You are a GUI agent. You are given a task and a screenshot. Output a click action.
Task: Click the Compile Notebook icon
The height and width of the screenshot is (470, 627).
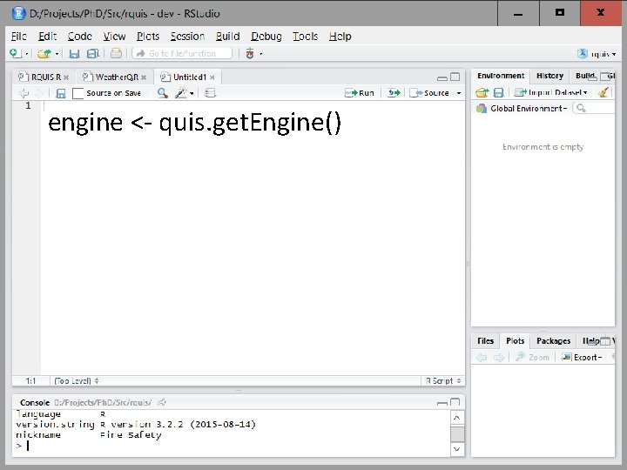point(210,93)
